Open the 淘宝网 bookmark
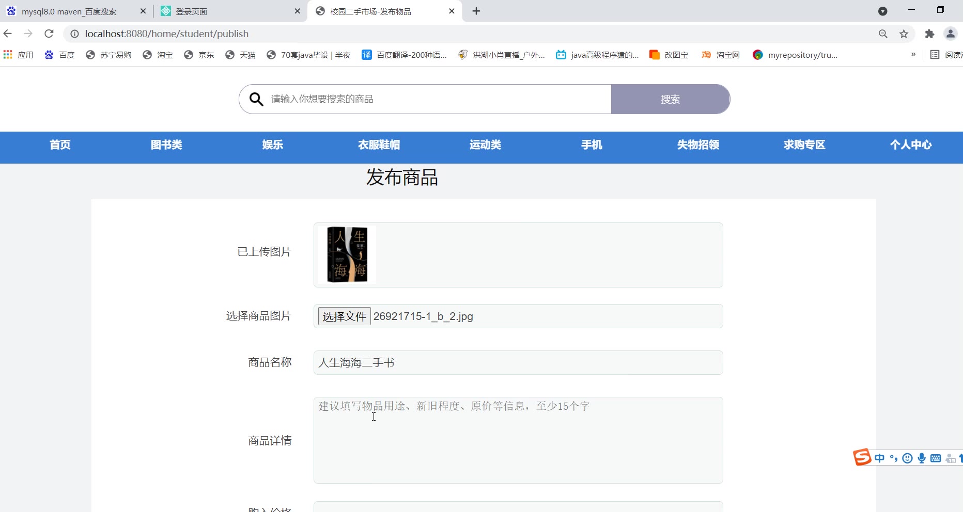 click(720, 55)
